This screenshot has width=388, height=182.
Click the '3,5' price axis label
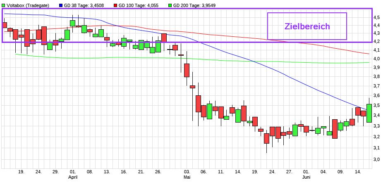377,106
